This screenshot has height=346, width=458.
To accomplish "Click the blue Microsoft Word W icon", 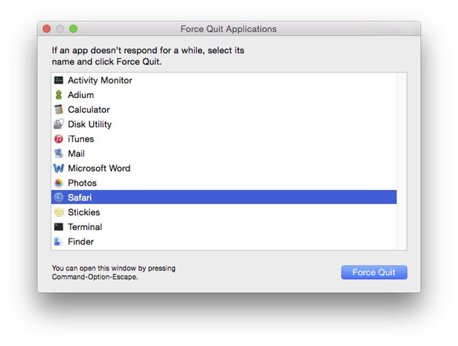I will 59,168.
